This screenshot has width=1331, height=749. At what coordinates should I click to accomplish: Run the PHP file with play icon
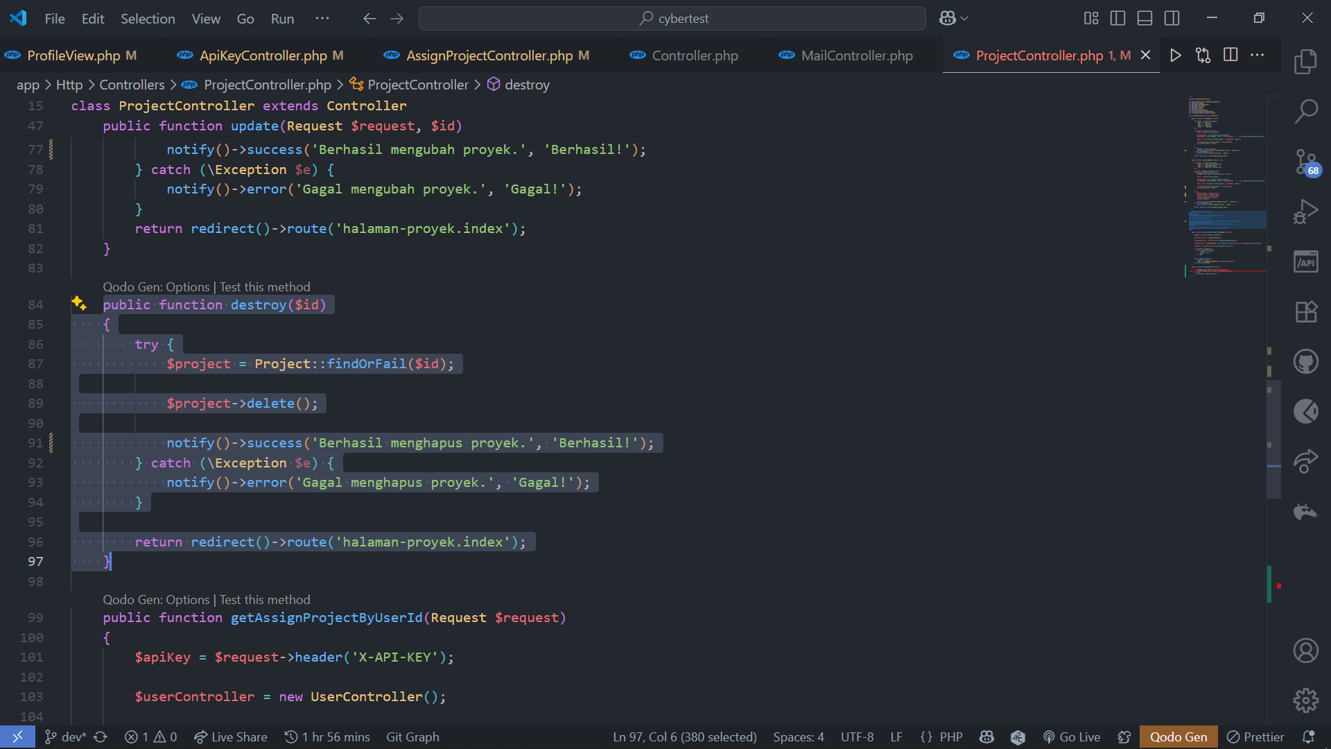[1175, 55]
